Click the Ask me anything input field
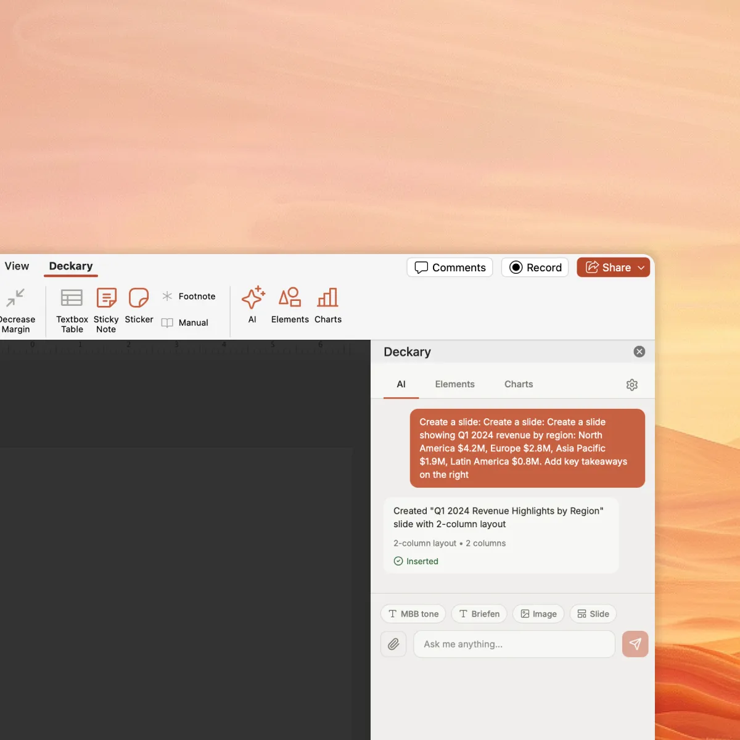Screen dimensions: 740x740 pos(514,644)
